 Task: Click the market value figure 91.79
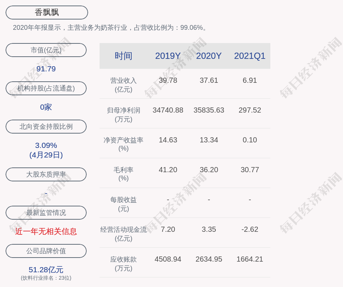click(x=46, y=69)
